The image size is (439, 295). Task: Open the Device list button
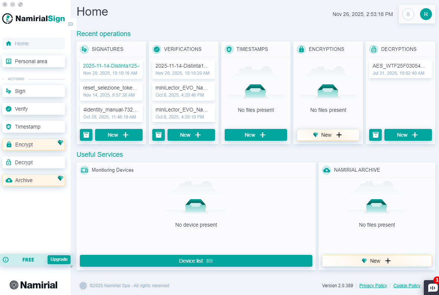click(x=196, y=261)
